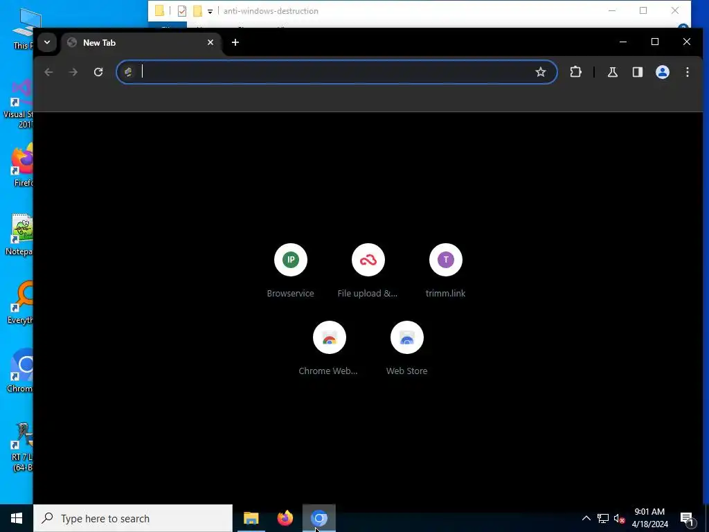Close the New Tab tab

[210, 42]
